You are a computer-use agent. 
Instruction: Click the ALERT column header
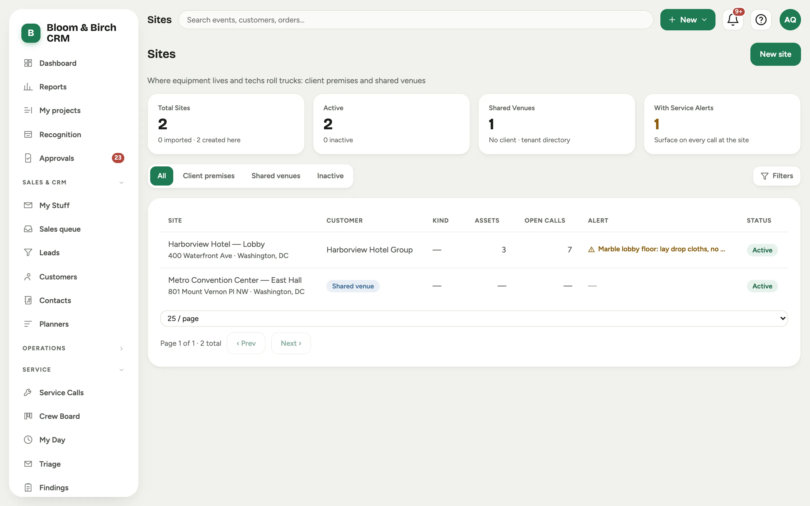coord(598,221)
